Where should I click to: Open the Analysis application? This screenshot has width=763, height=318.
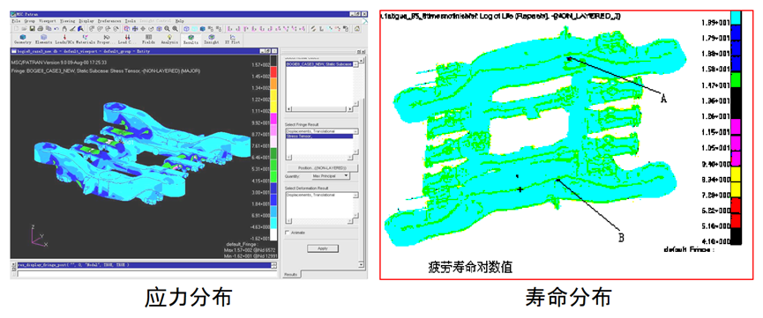click(x=169, y=40)
